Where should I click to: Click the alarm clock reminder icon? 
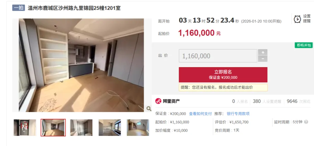[x=297, y=19]
